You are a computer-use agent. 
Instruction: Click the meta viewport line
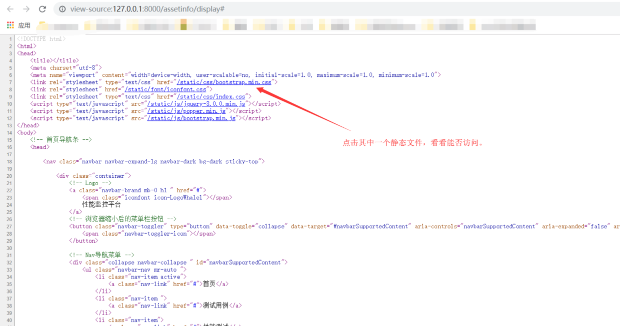pos(235,75)
